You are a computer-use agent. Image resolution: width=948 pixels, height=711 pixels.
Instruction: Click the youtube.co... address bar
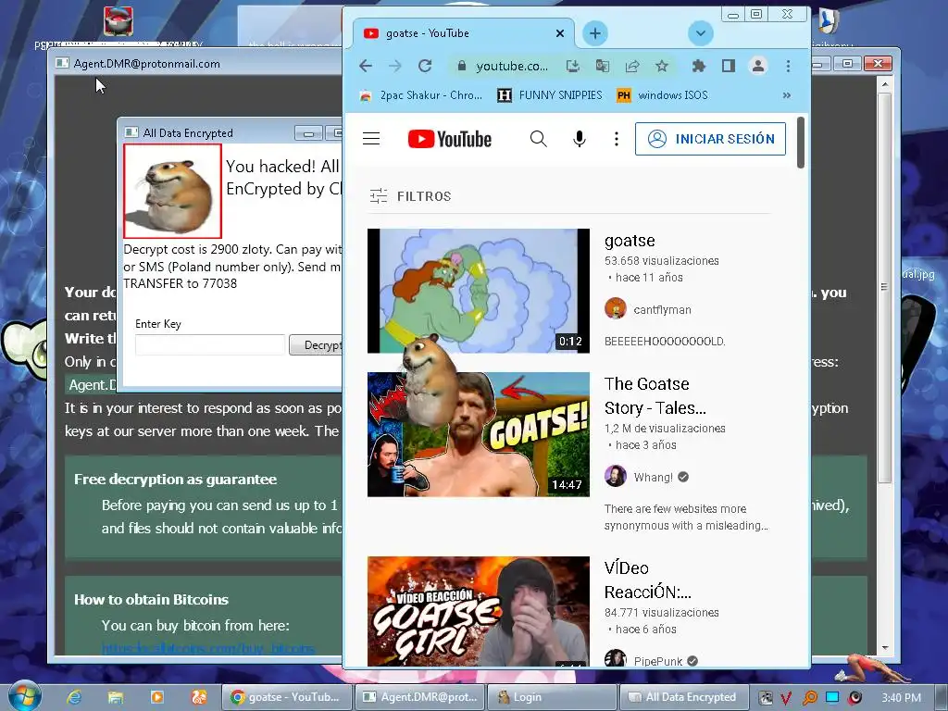(x=511, y=66)
